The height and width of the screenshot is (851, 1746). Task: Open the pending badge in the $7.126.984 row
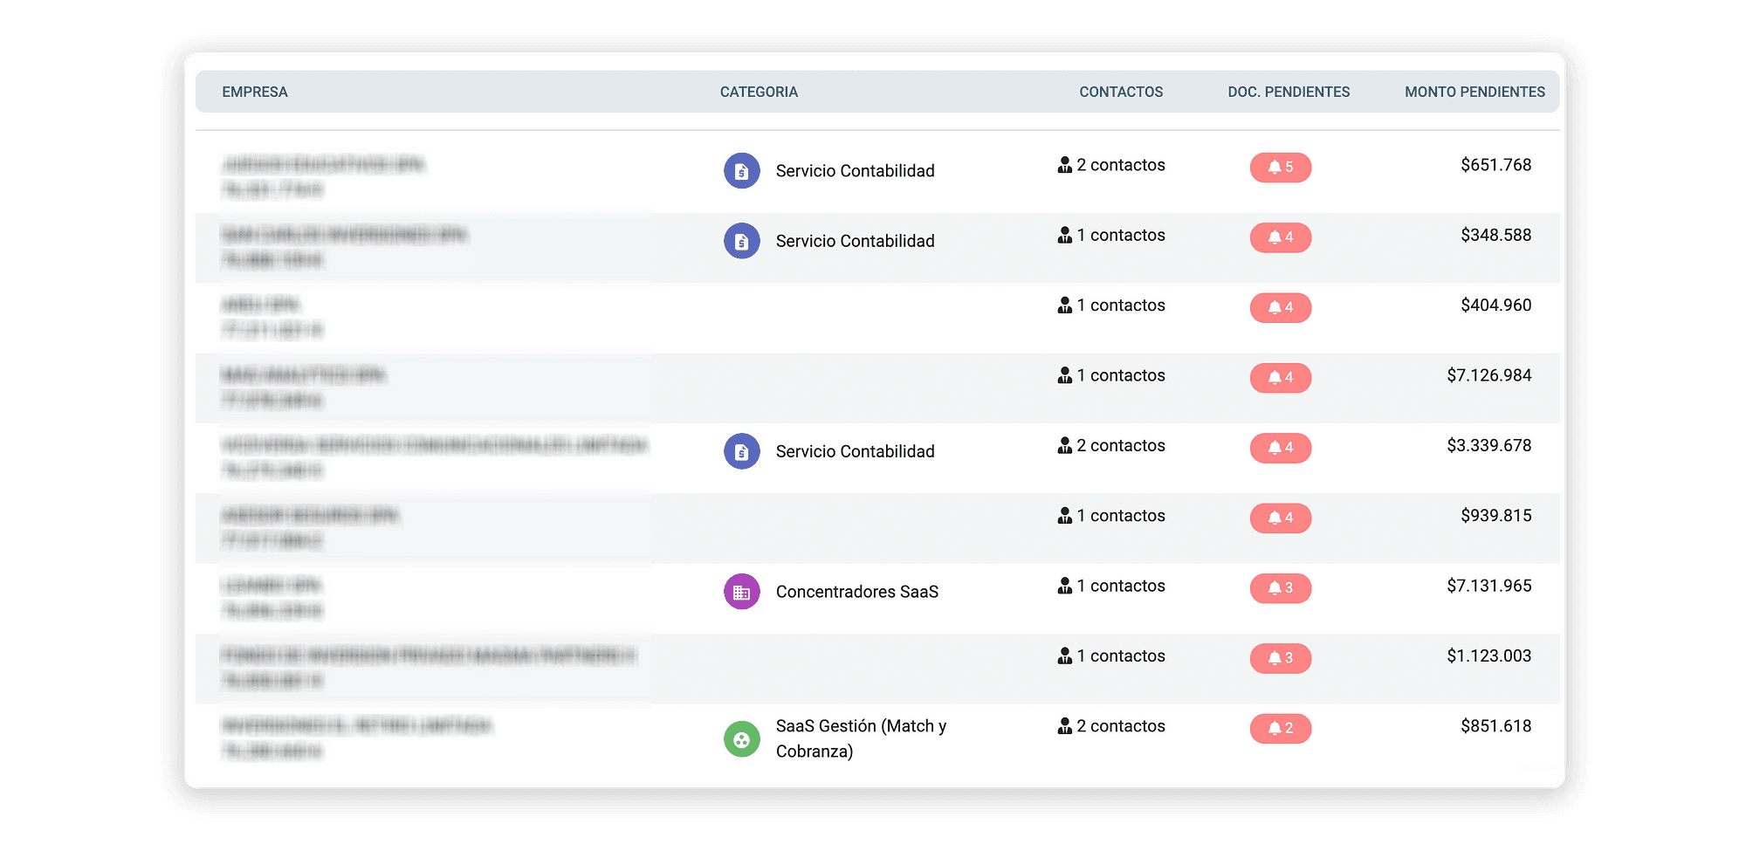tap(1281, 378)
